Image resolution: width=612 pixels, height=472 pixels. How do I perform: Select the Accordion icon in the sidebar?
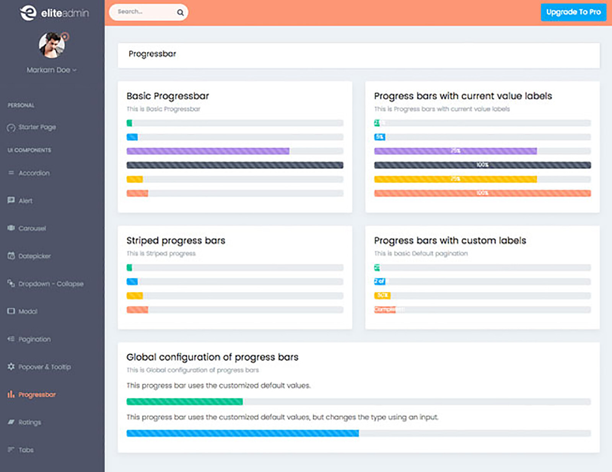[x=11, y=173]
